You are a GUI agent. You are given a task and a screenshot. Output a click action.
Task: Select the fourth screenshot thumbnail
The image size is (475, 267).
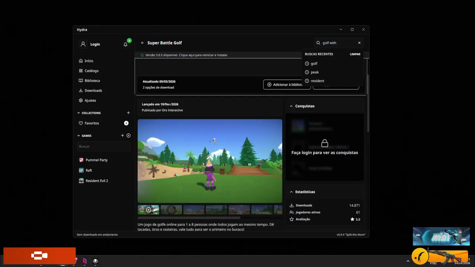pos(216,210)
